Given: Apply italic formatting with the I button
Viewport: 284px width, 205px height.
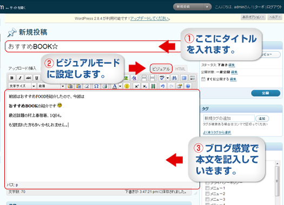Looking at the screenshot, I should pos(20,78).
